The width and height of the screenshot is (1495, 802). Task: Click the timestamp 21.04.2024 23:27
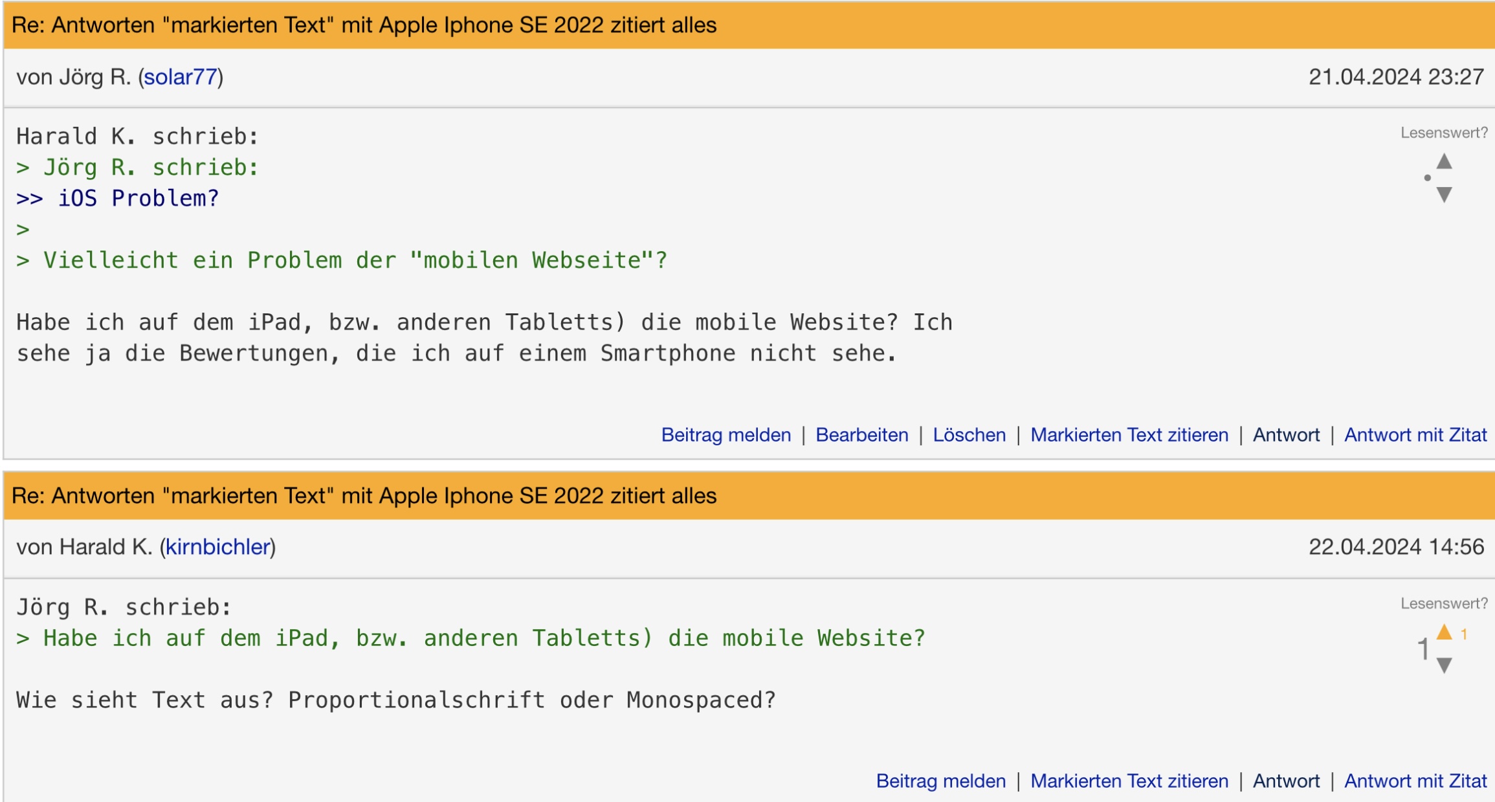(x=1396, y=77)
